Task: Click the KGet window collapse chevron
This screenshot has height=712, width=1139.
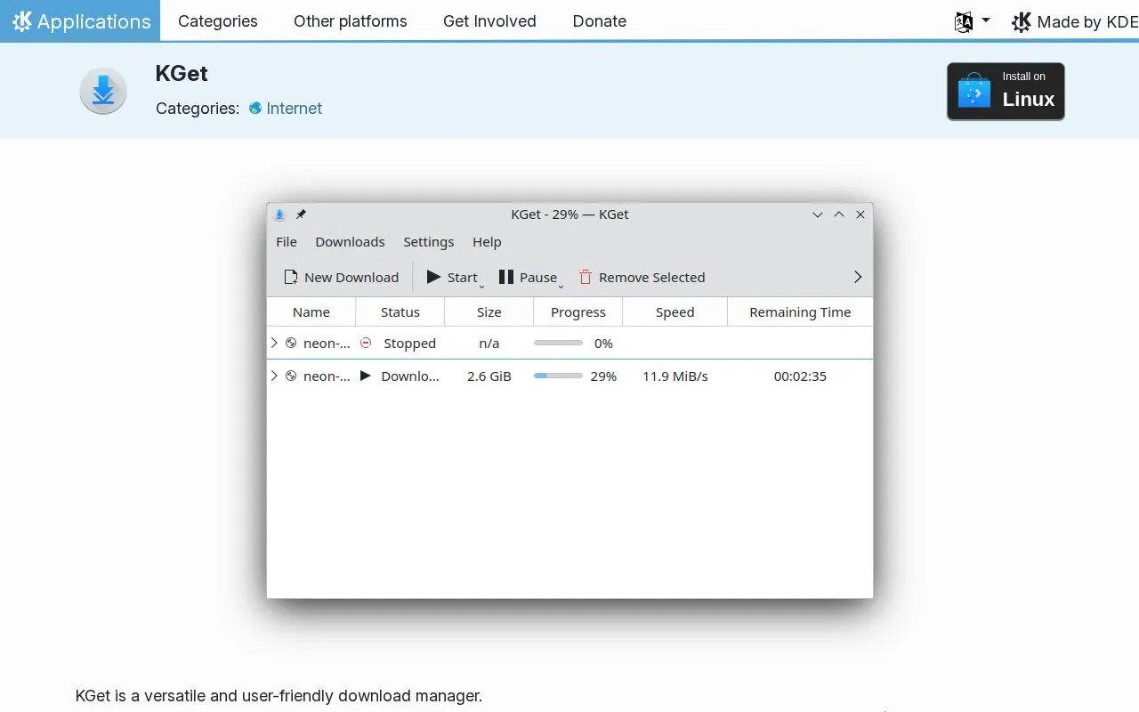Action: click(818, 214)
